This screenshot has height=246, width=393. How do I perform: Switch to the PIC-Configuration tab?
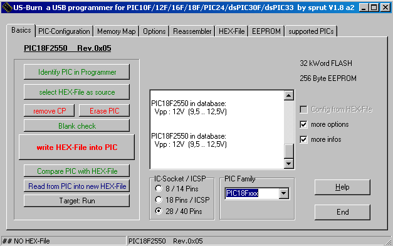click(x=64, y=31)
